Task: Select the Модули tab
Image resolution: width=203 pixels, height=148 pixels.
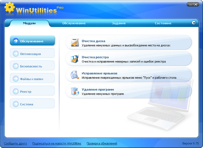Action: coord(29,23)
